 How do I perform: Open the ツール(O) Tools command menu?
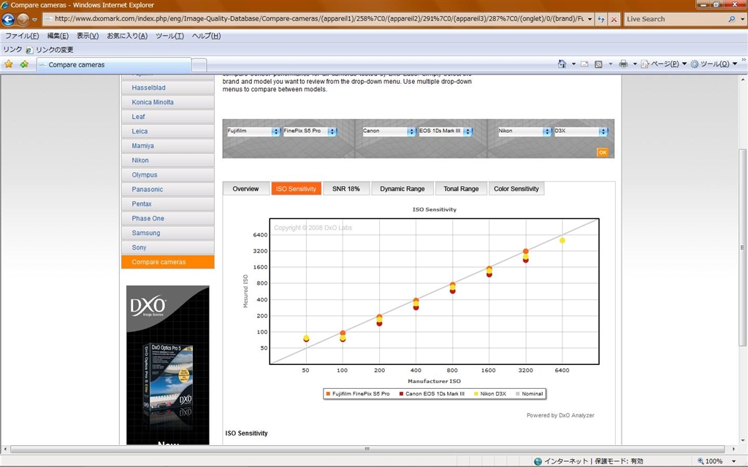(714, 64)
